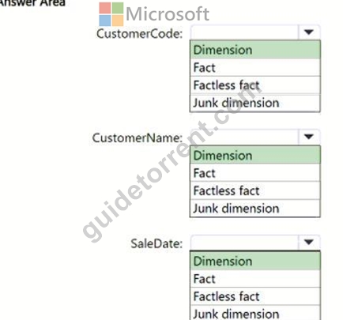
Task: Pick Junk dimension under CustomerName
Action: pyautogui.click(x=255, y=208)
